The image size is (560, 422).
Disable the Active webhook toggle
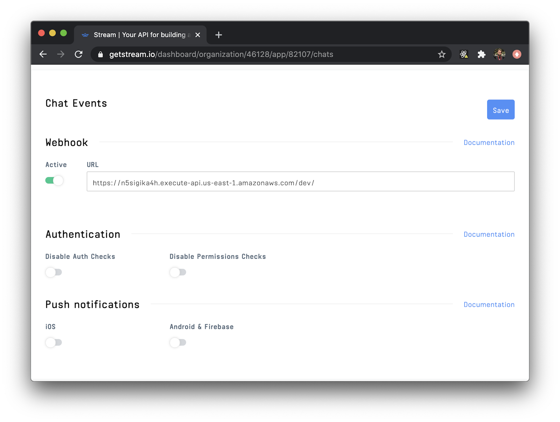point(54,181)
